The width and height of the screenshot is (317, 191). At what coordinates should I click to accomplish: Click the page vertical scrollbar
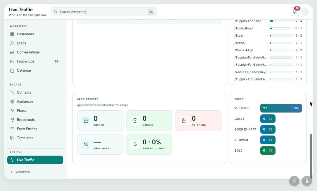point(311,156)
